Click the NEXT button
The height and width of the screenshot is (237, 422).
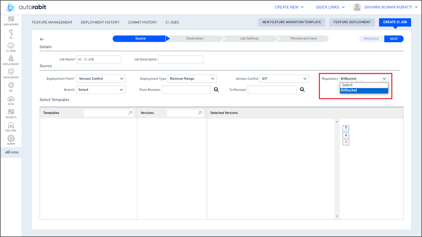393,39
